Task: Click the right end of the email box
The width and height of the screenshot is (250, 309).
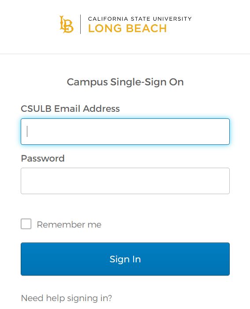Action: (x=223, y=132)
